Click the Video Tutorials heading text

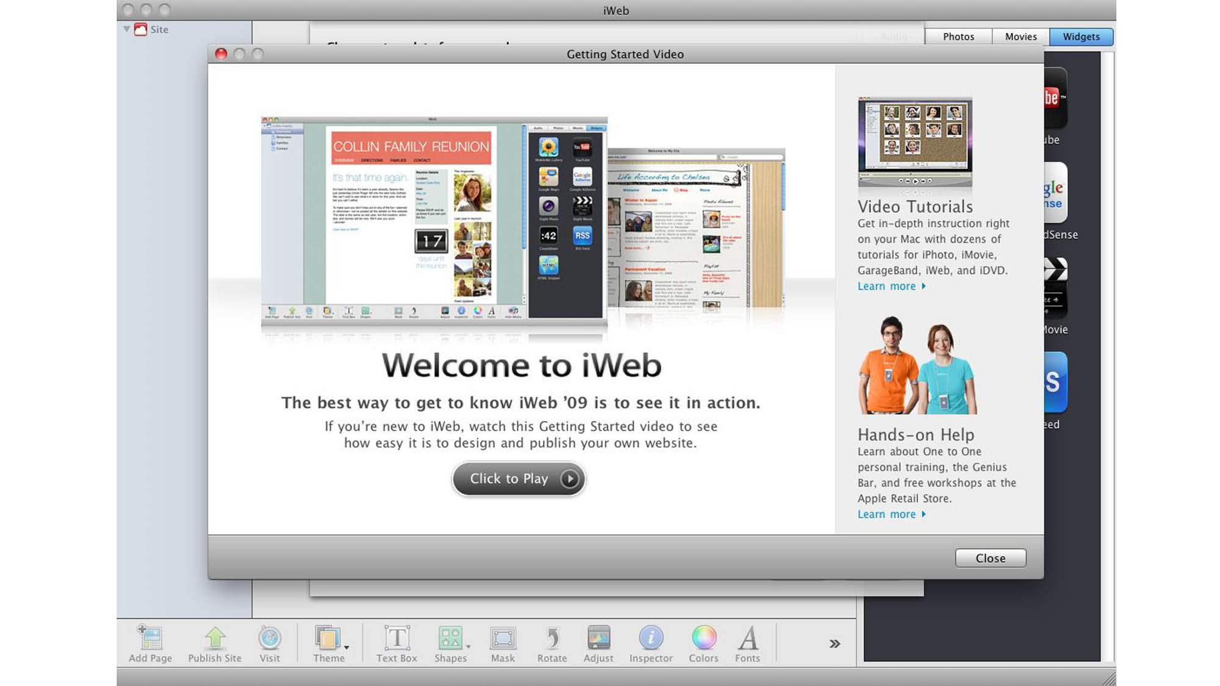click(915, 207)
